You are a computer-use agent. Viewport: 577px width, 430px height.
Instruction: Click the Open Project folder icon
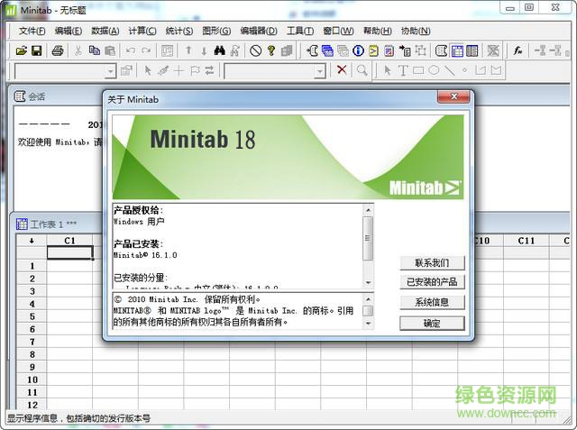pyautogui.click(x=22, y=50)
